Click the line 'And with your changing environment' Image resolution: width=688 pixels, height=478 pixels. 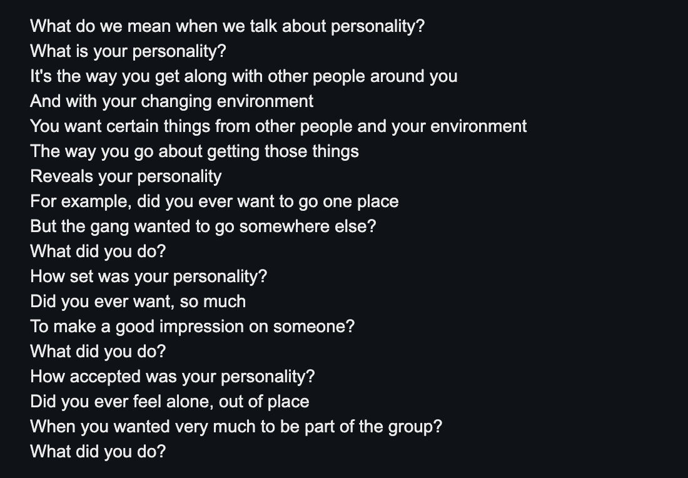point(172,101)
